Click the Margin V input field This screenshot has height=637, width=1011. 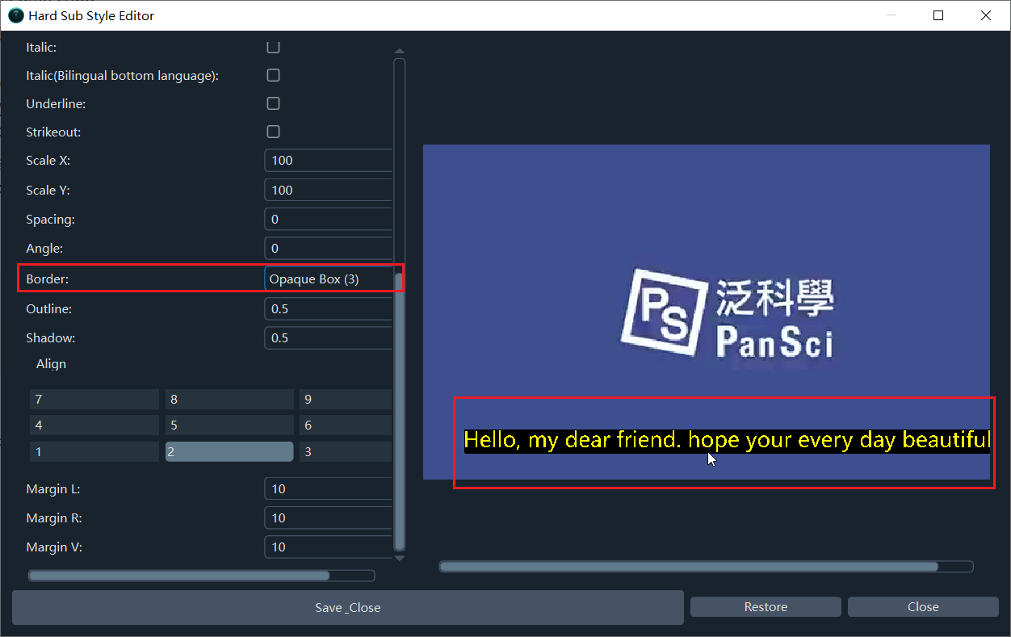pos(329,547)
